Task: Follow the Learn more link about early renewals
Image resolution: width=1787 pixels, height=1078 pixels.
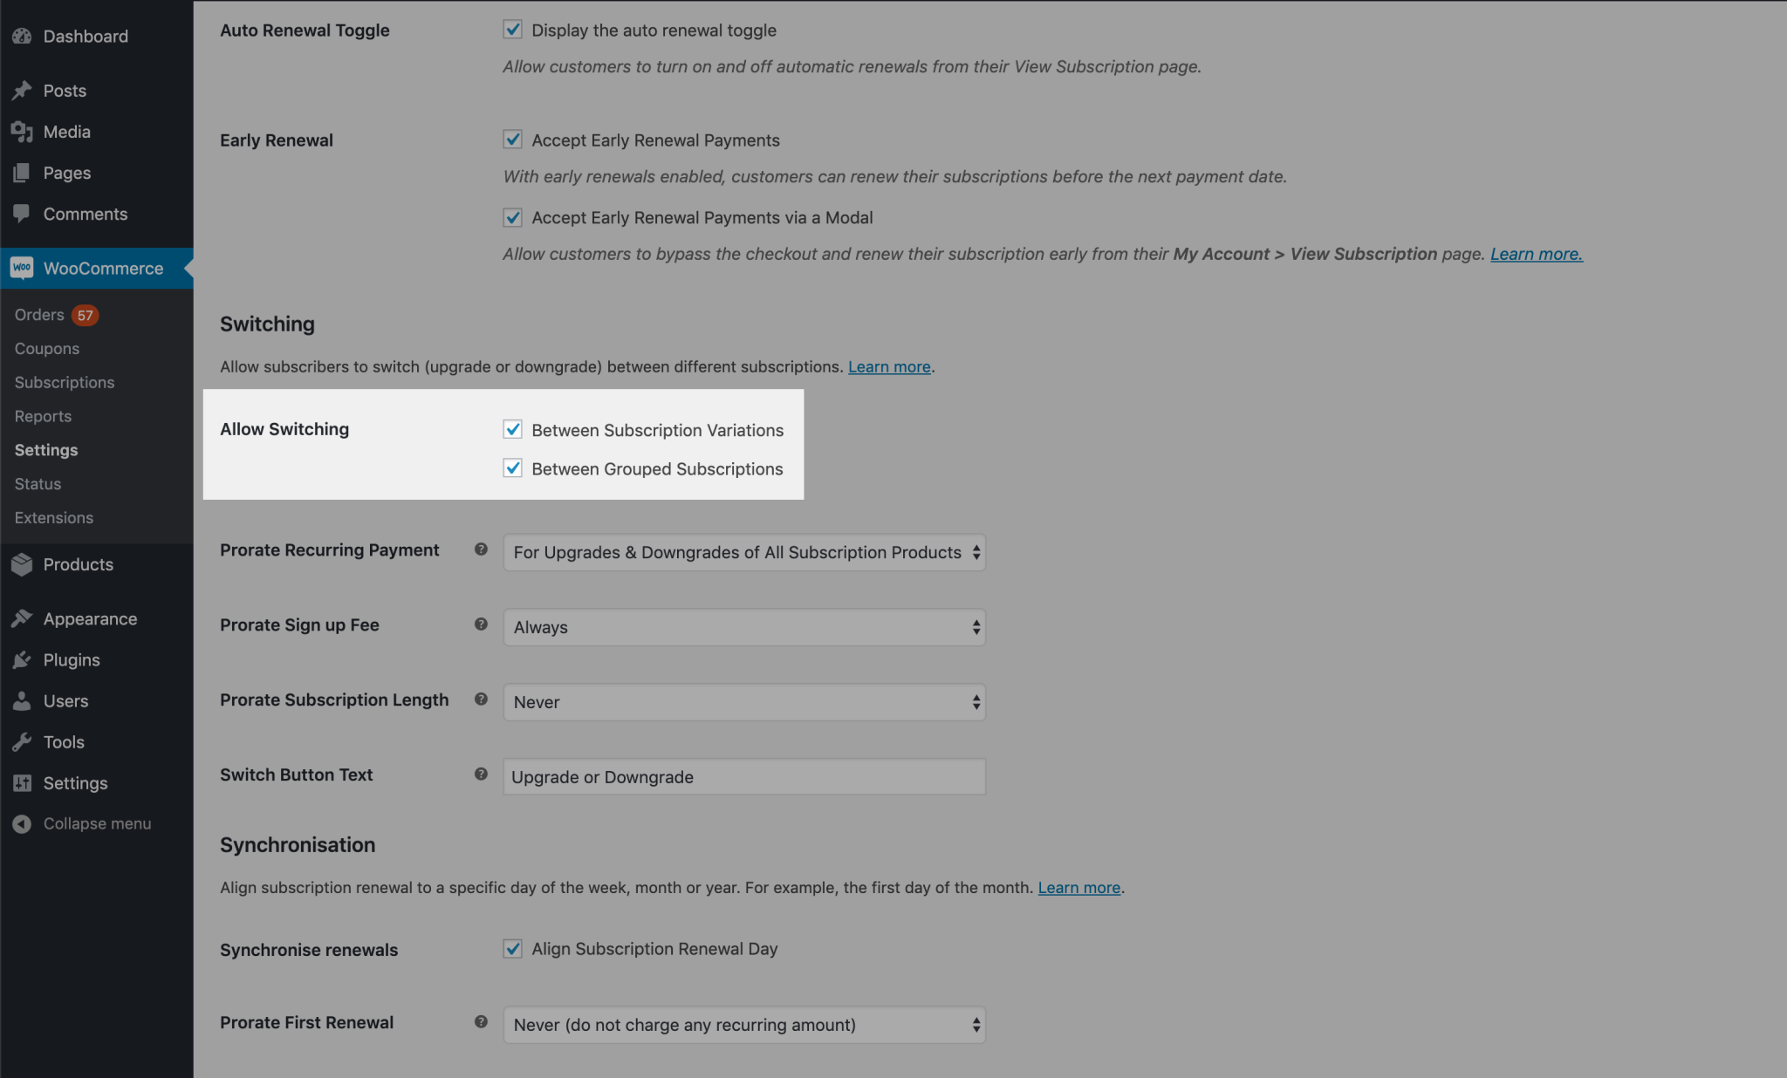Action: click(x=1535, y=254)
